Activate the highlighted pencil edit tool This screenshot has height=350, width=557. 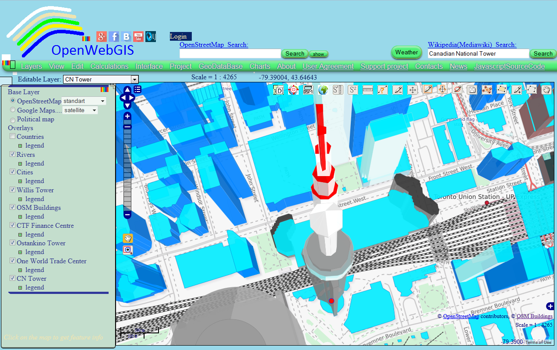tap(428, 89)
